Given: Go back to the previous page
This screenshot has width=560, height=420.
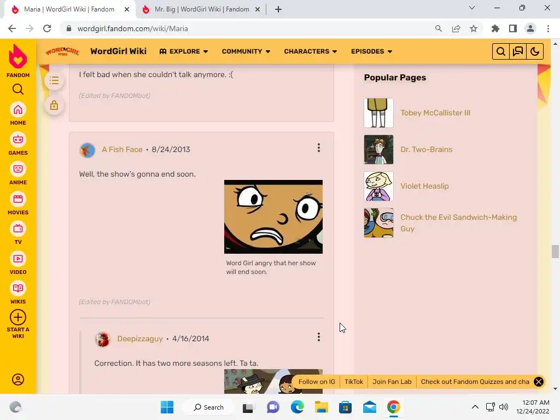Looking at the screenshot, I should [x=12, y=28].
